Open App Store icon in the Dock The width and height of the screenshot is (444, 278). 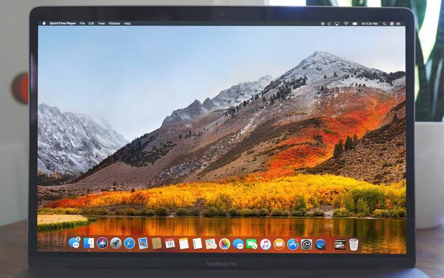click(293, 244)
